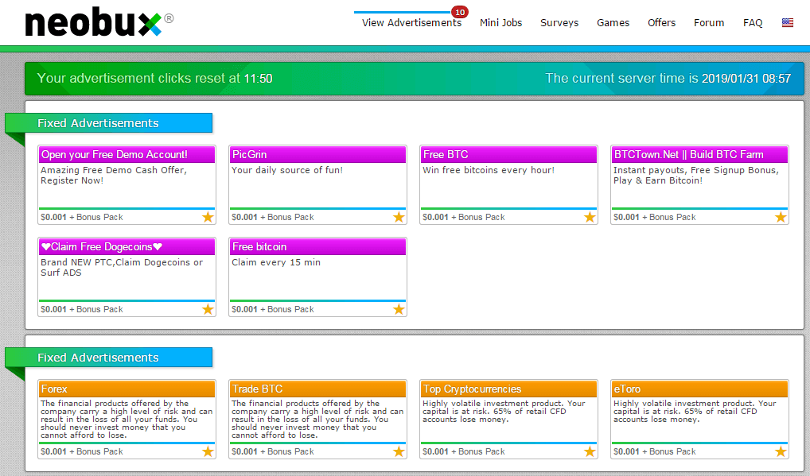The image size is (810, 476).
Task: Open the Surveys page
Action: [x=559, y=23]
